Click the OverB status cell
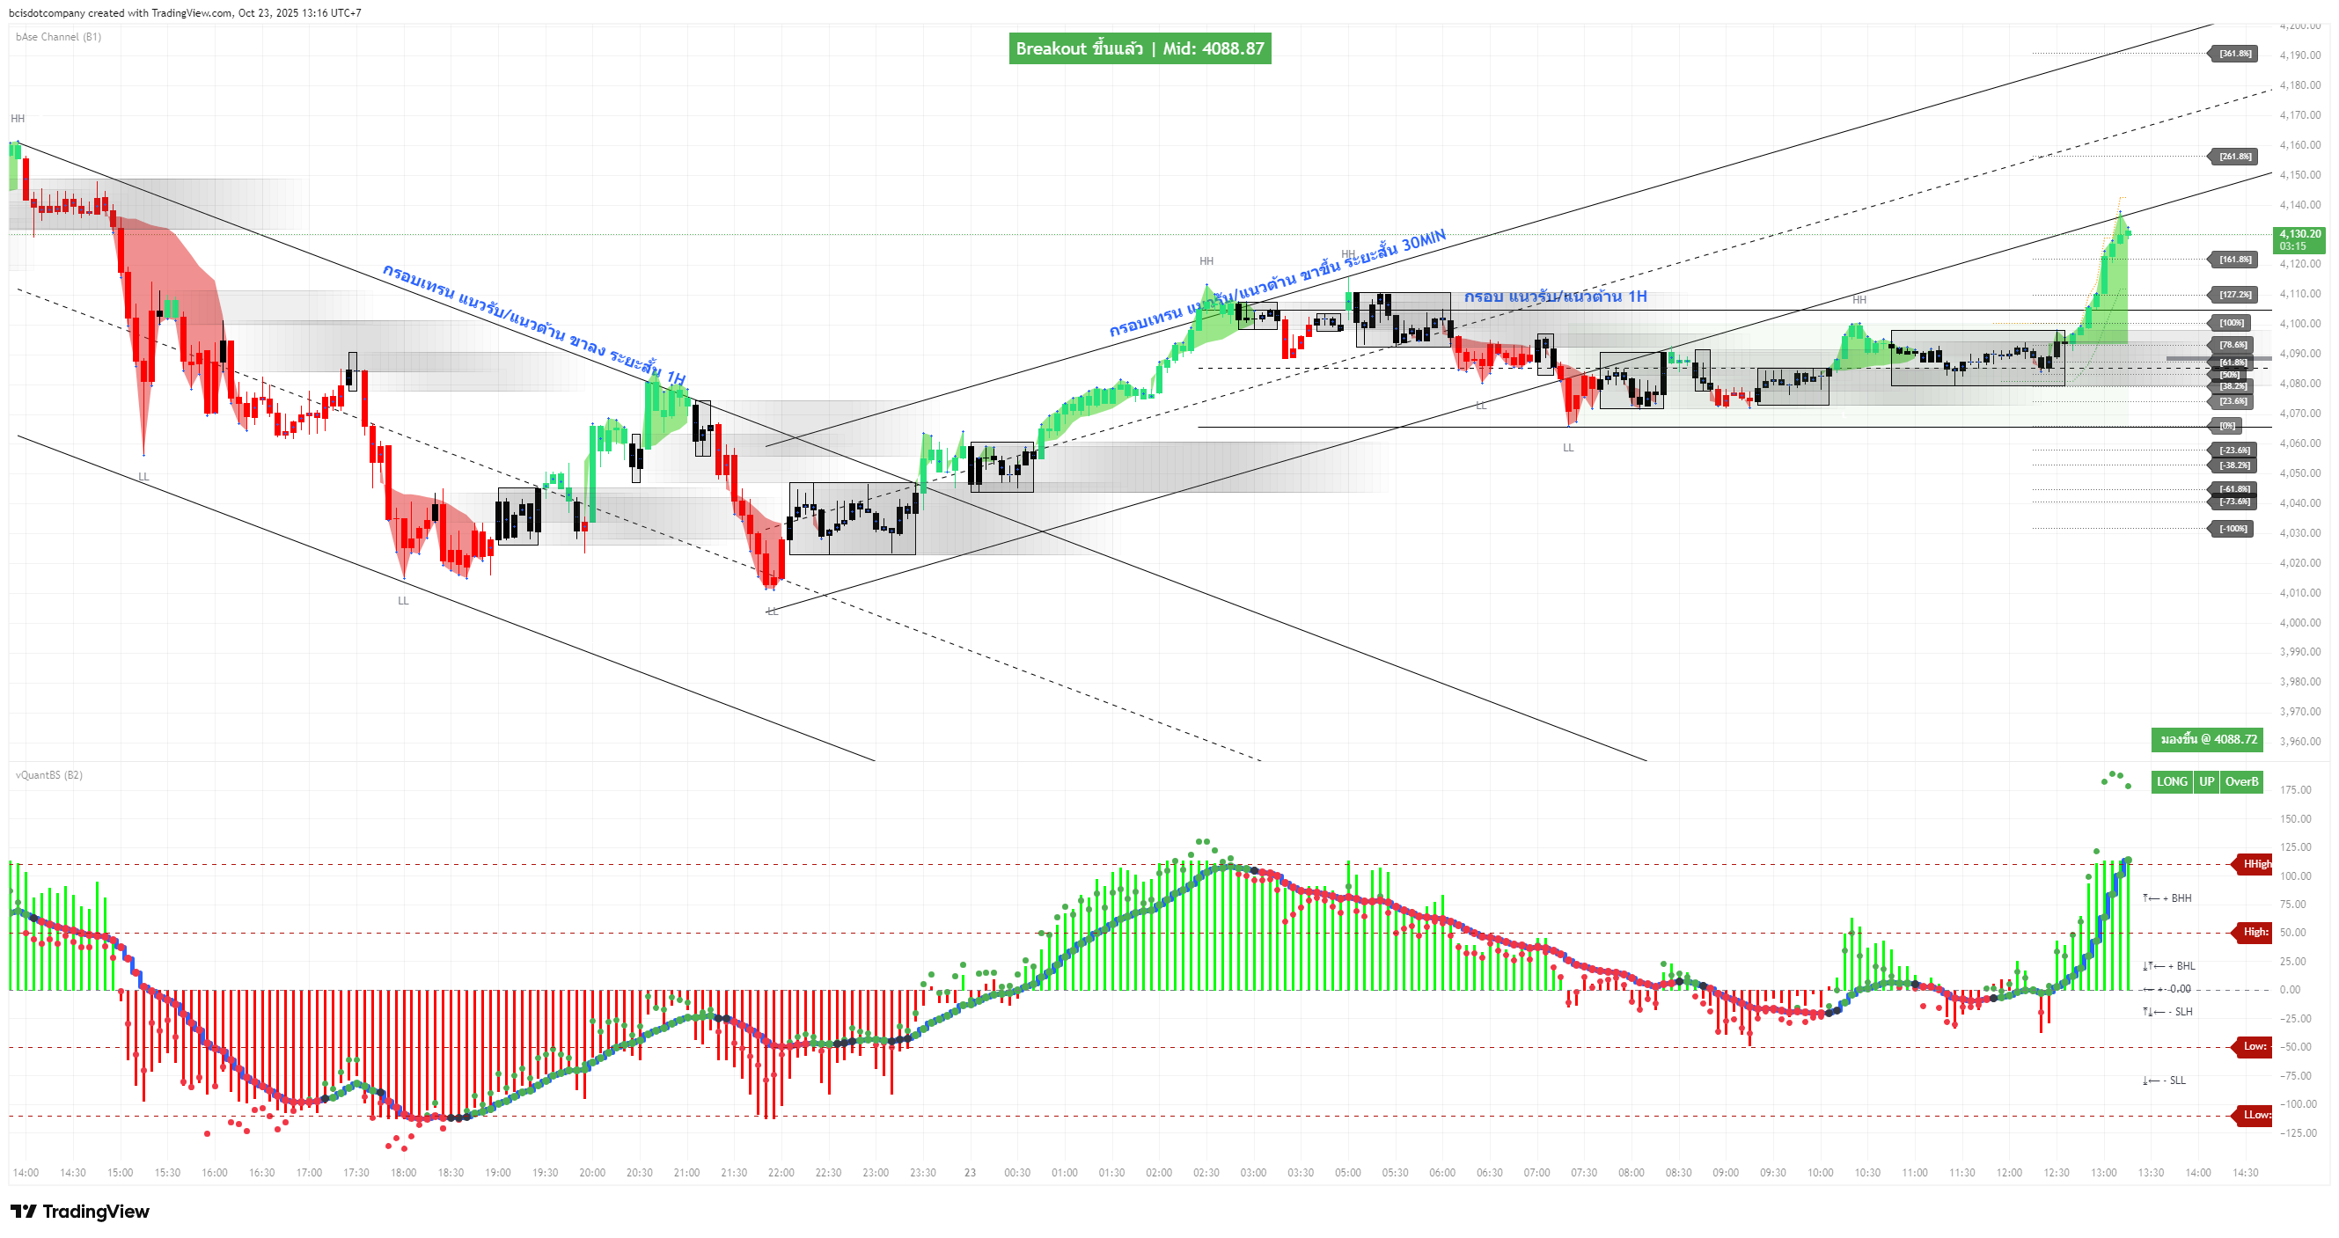This screenshot has width=2339, height=1238. coord(2240,781)
